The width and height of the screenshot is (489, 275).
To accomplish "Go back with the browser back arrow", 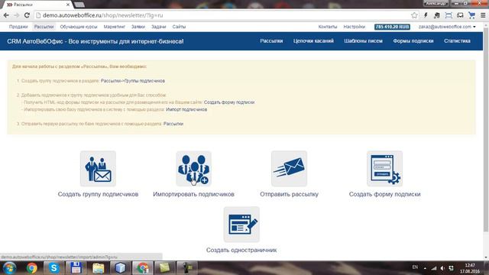I will tap(6, 15).
